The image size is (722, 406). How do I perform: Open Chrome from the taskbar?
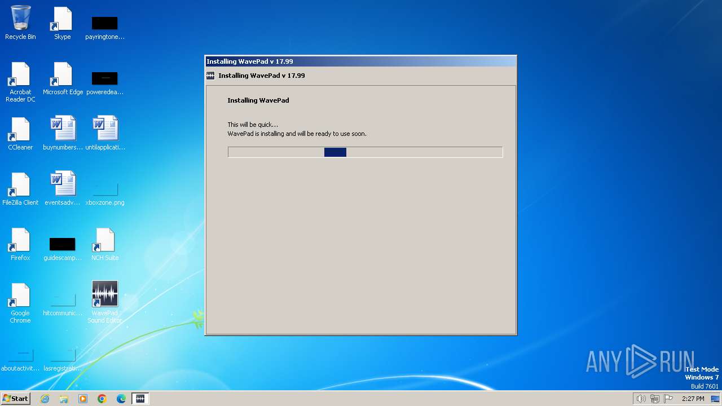point(102,399)
